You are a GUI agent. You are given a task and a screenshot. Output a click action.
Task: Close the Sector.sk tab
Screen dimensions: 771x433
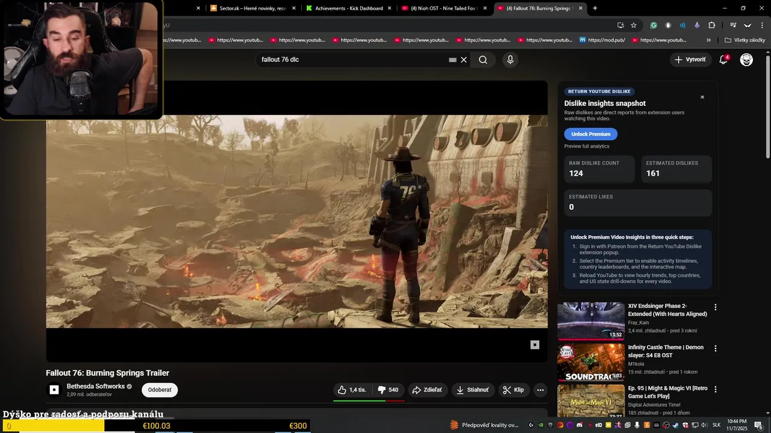294,8
